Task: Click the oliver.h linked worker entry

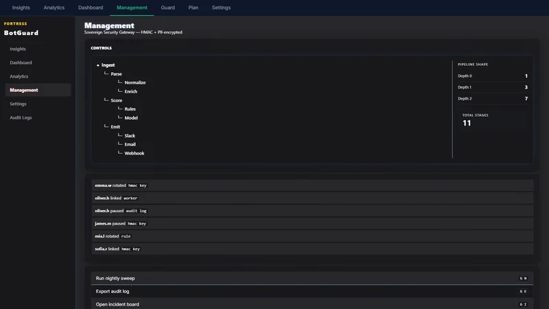Action: click(312, 198)
